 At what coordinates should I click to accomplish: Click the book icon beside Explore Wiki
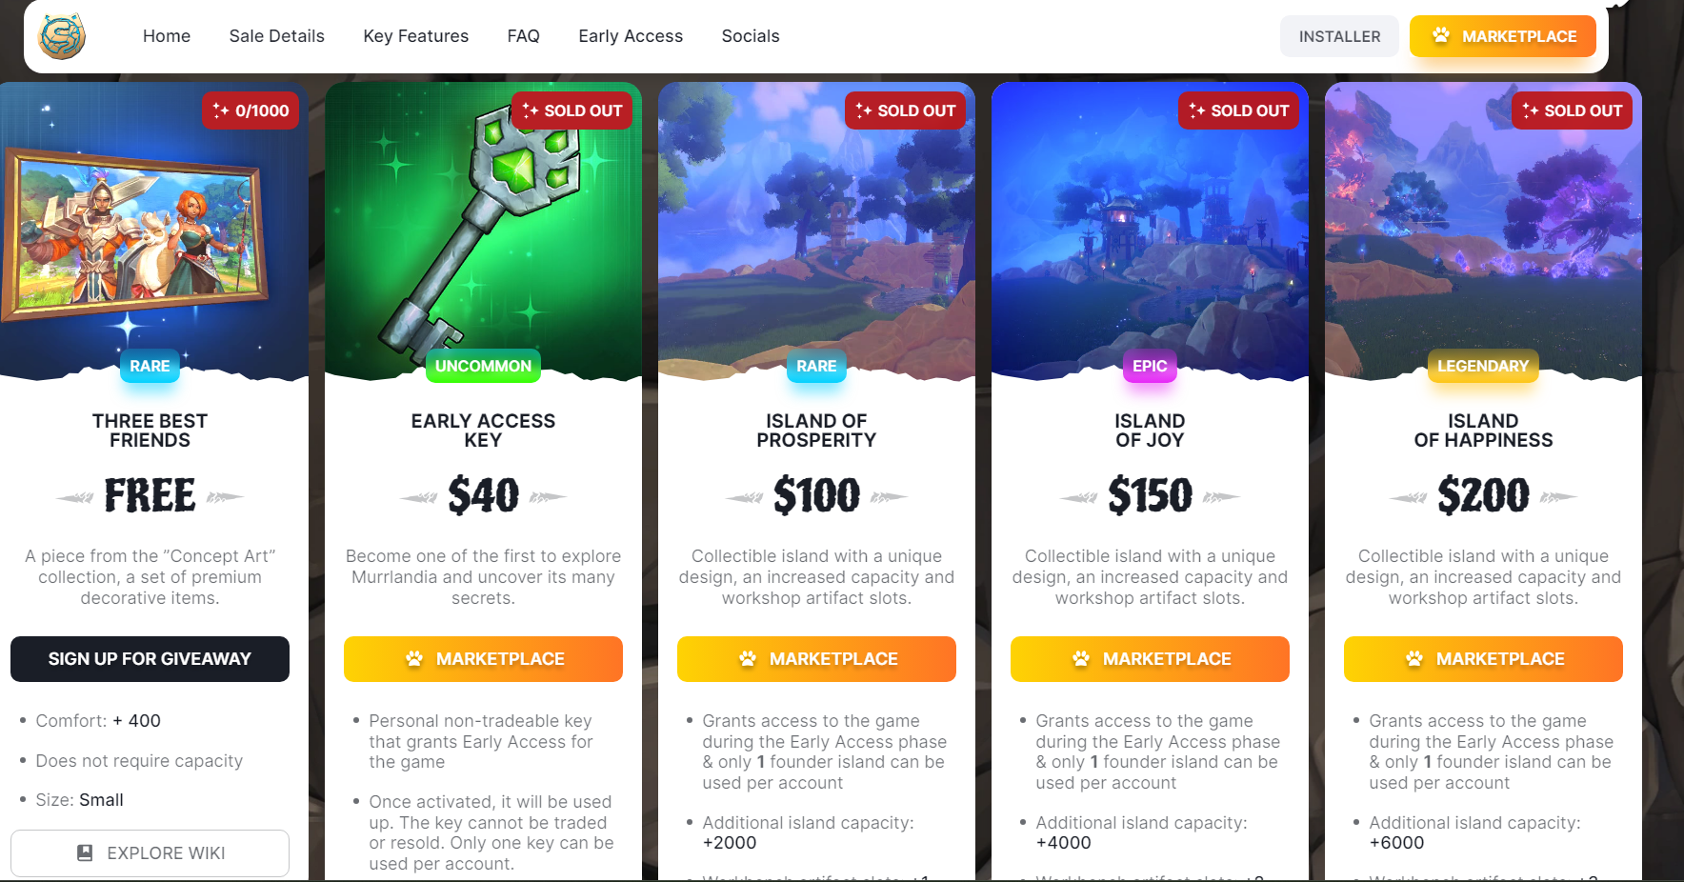85,852
